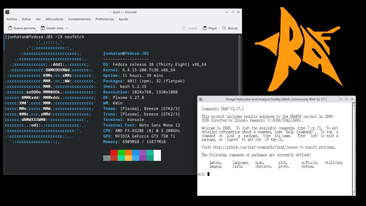Screen dimensions: 366x206
Task: Click the white neofetch color block
Action: (x=157, y=155)
